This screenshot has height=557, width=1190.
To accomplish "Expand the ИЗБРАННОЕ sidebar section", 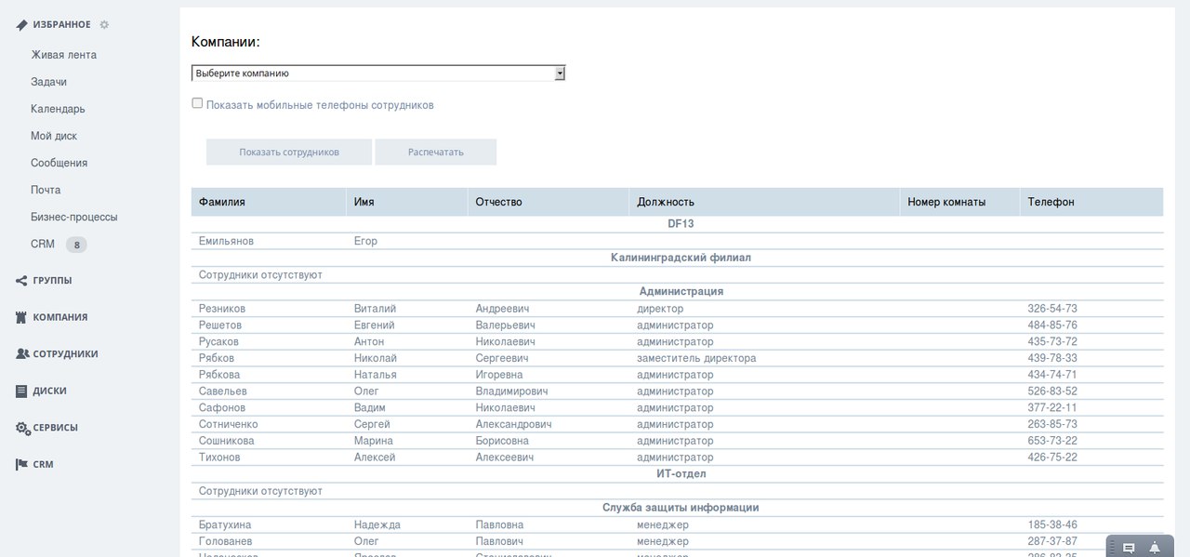I will [x=61, y=24].
